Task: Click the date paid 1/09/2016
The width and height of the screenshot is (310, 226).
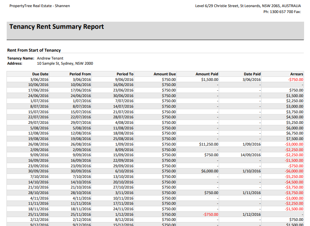Action: [x=252, y=144]
